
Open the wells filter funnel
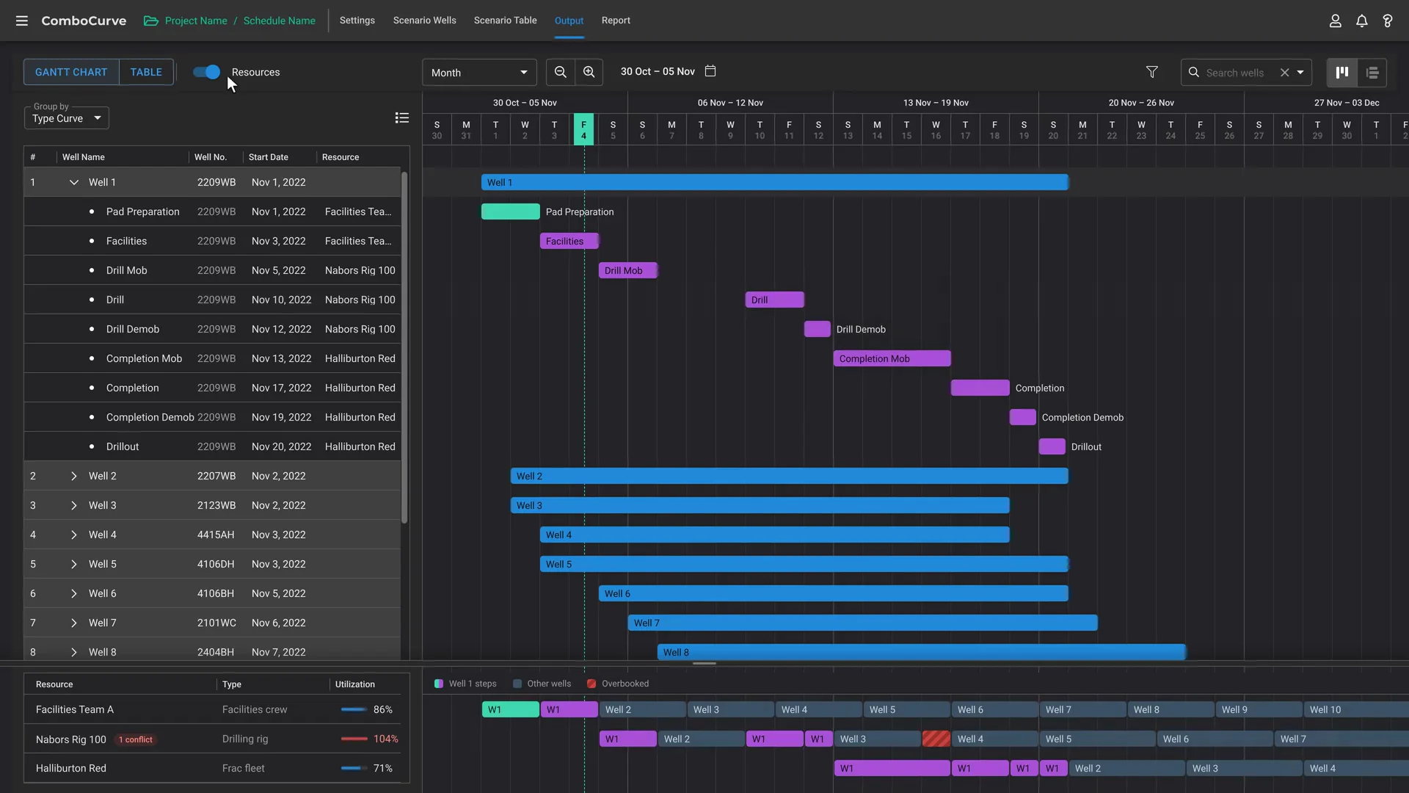pos(1152,72)
